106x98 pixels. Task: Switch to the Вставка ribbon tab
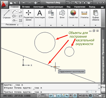point(26,7)
